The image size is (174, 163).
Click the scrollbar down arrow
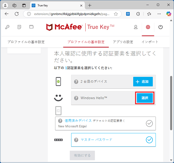coord(171,160)
